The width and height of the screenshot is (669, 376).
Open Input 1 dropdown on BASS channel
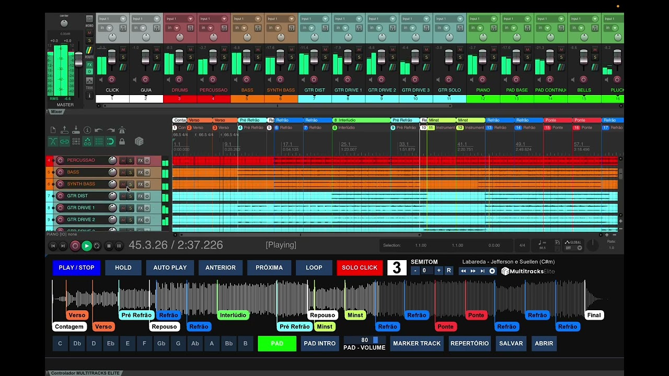pyautogui.click(x=247, y=19)
